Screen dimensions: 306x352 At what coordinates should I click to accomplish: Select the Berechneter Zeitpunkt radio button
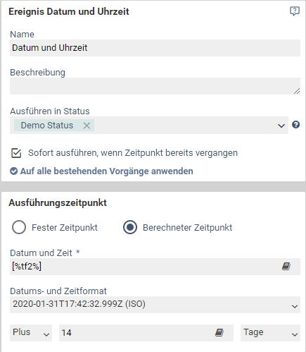(130, 227)
